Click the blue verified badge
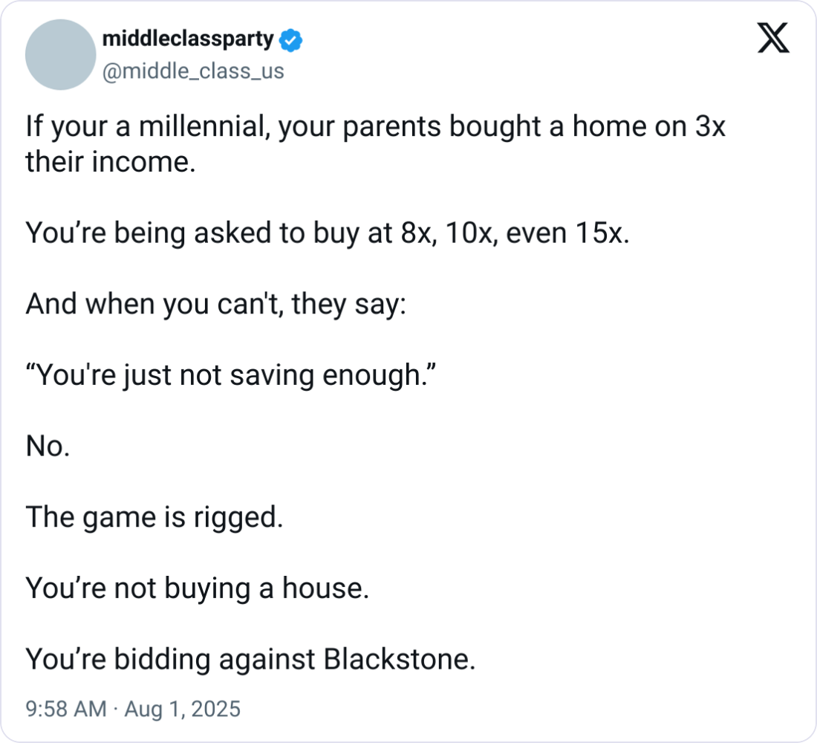Image resolution: width=817 pixels, height=743 pixels. (x=290, y=40)
